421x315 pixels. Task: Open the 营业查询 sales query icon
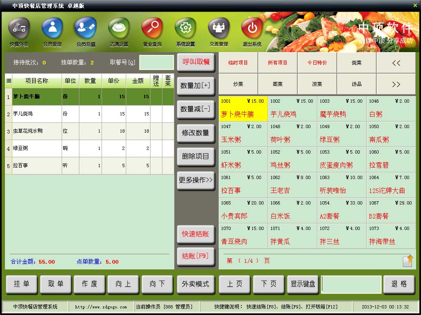(152, 29)
